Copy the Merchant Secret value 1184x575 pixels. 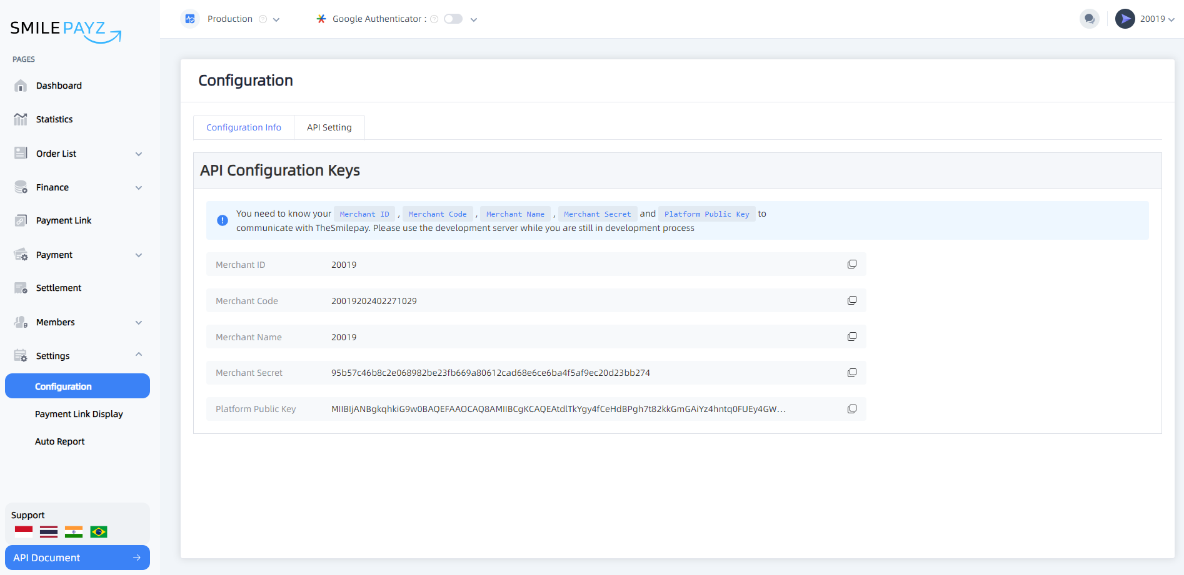click(851, 373)
